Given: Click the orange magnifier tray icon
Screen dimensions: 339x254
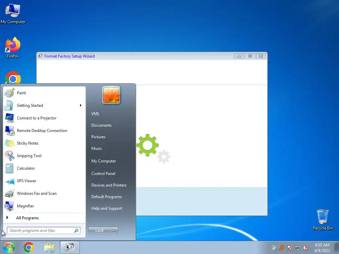Looking at the screenshot, I should click(282, 248).
